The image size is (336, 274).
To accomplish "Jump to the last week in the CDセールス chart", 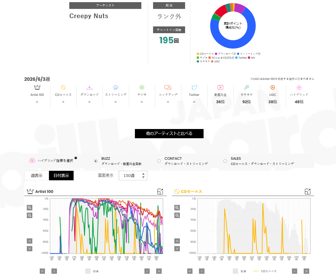I will (x=306, y=271).
